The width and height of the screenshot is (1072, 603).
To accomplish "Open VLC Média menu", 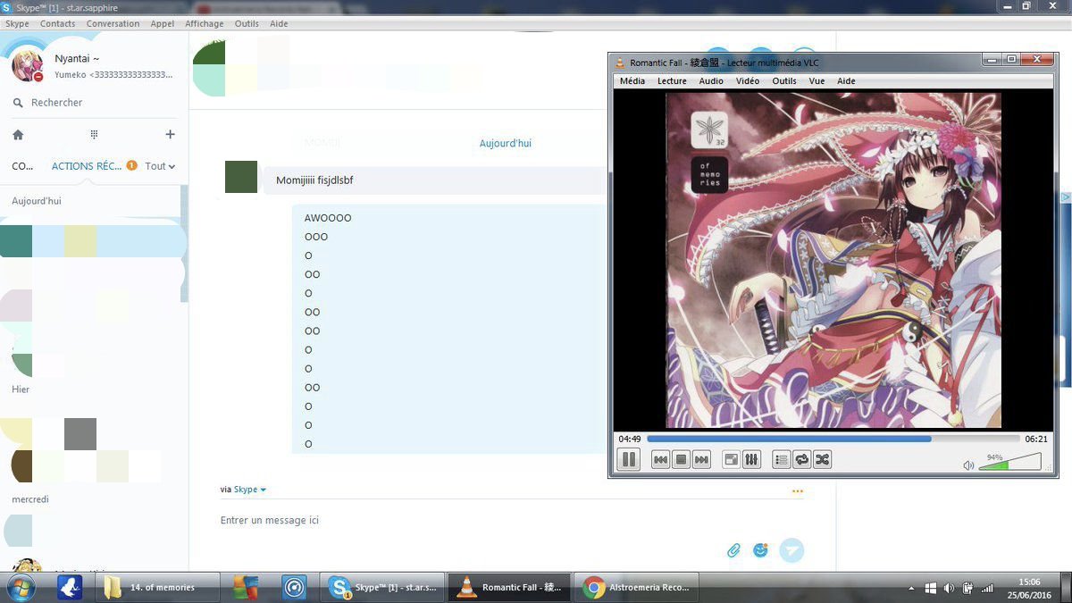I will (632, 80).
